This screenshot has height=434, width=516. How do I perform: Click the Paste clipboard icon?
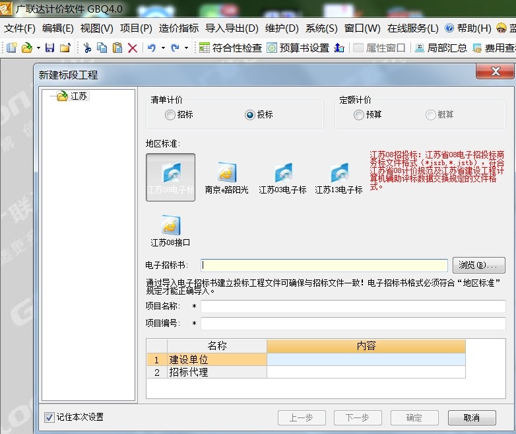tap(117, 48)
